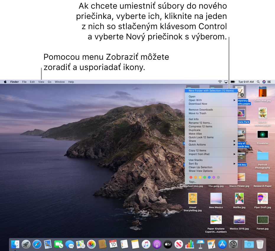Image resolution: width=275 pixels, height=251 pixels.
Task: Choose Rename 12 Items…
Action: (x=211, y=123)
